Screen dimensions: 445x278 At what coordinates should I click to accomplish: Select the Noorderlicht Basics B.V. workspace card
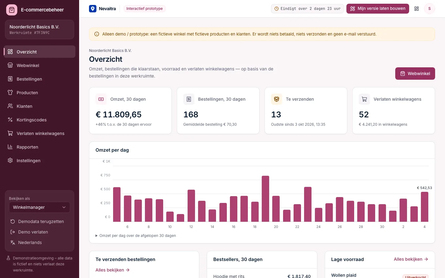[40, 29]
